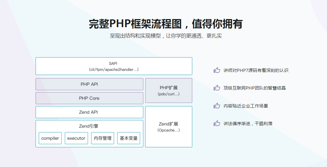Select the PHP Core block
This screenshot has height=167, width=327.
pyautogui.click(x=89, y=98)
